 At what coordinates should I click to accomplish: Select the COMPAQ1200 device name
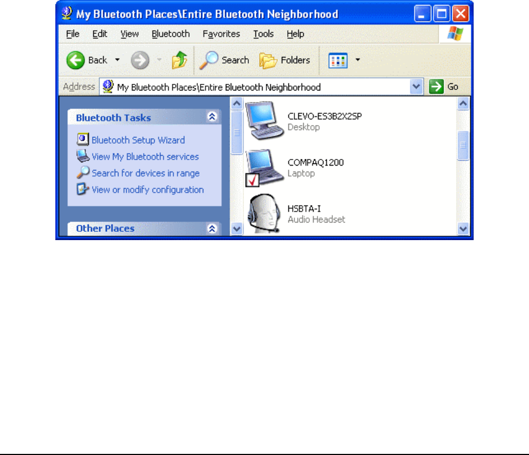pyautogui.click(x=315, y=162)
